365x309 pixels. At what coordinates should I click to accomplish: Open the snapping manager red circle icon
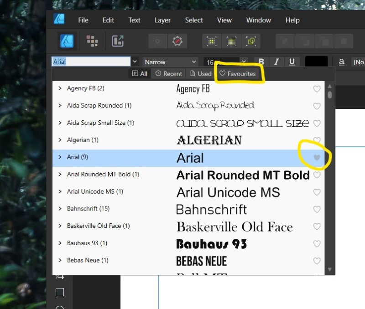(x=177, y=41)
